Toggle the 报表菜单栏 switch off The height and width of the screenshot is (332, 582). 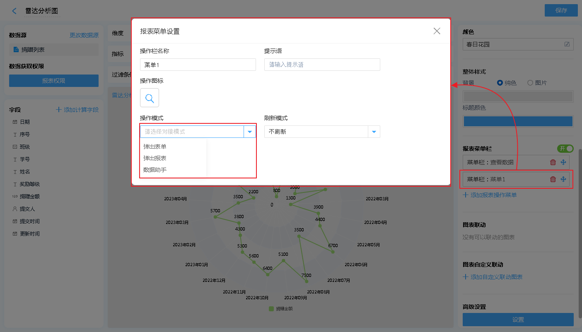(x=565, y=149)
